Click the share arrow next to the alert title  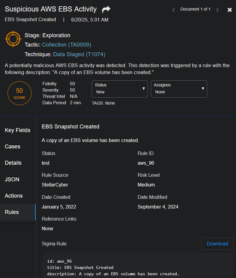coord(106,10)
